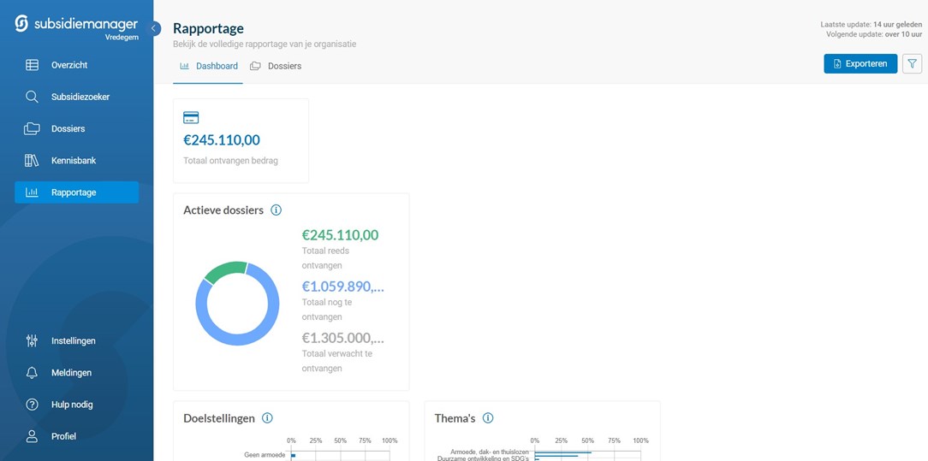
Task: Click the Kennisbank books icon
Action: pyautogui.click(x=32, y=161)
